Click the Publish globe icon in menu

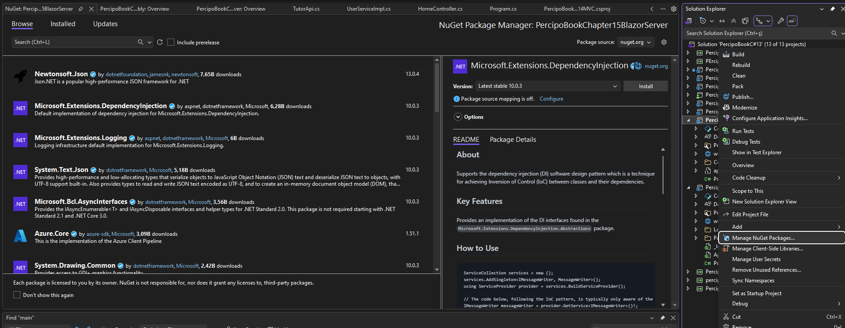(726, 97)
